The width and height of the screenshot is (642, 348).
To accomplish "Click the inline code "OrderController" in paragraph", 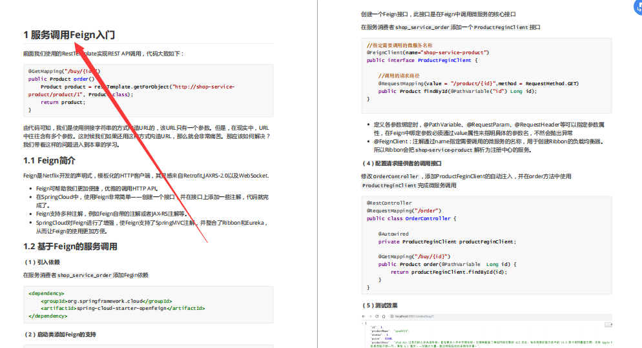I will coord(395,176).
